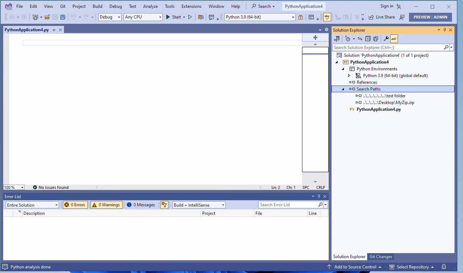Screen dimensions: 463x273
Task: Toggle the Preview Selected Items button
Action: pos(394,38)
